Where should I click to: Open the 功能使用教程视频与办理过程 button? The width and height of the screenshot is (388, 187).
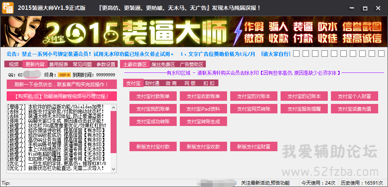(62, 96)
